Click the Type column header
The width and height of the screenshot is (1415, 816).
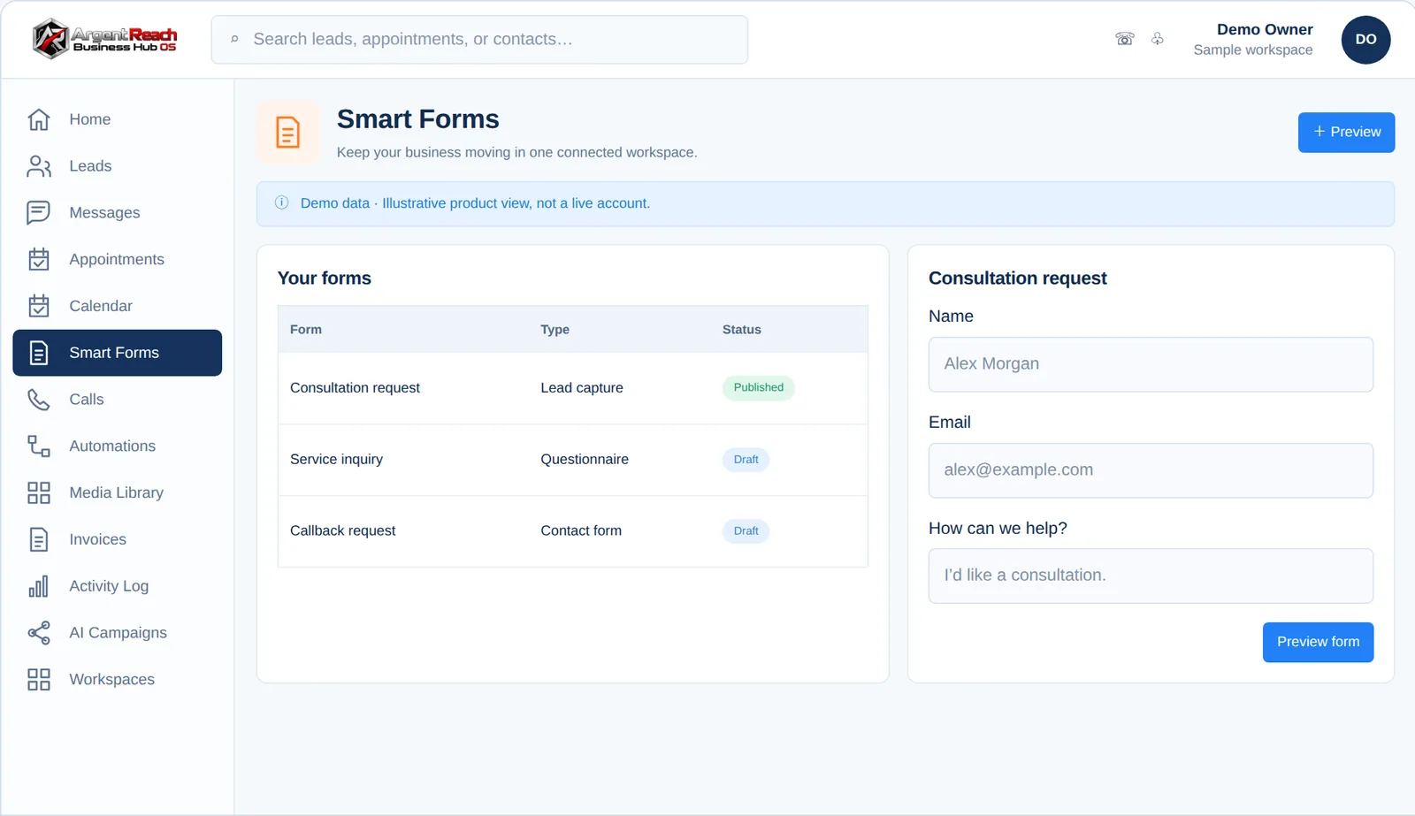pos(555,330)
